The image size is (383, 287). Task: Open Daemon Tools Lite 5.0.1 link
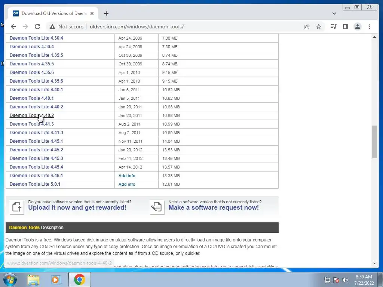click(x=35, y=184)
